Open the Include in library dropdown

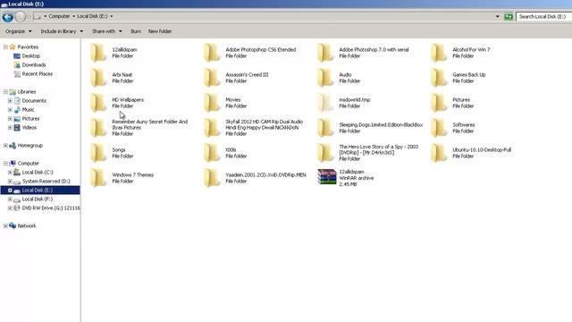tap(62, 31)
